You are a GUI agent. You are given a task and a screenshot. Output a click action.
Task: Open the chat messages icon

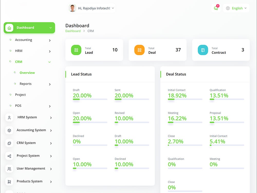coord(216,8)
